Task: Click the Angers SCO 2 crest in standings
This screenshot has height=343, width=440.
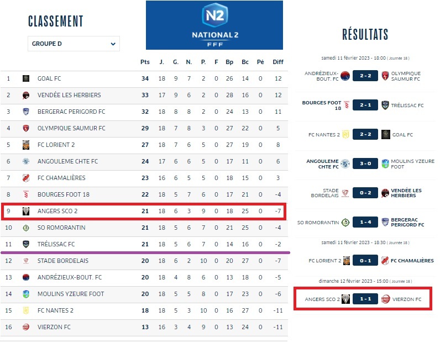Action: click(25, 211)
